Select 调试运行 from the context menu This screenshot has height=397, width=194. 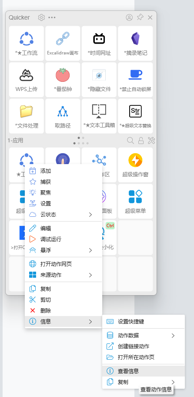[x=64, y=239]
